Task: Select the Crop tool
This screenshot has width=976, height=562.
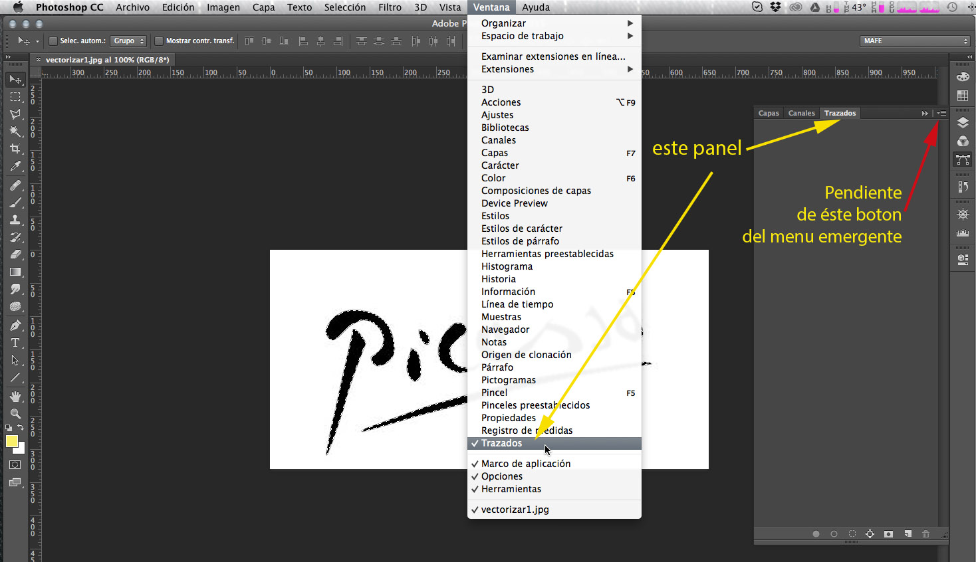Action: [15, 149]
